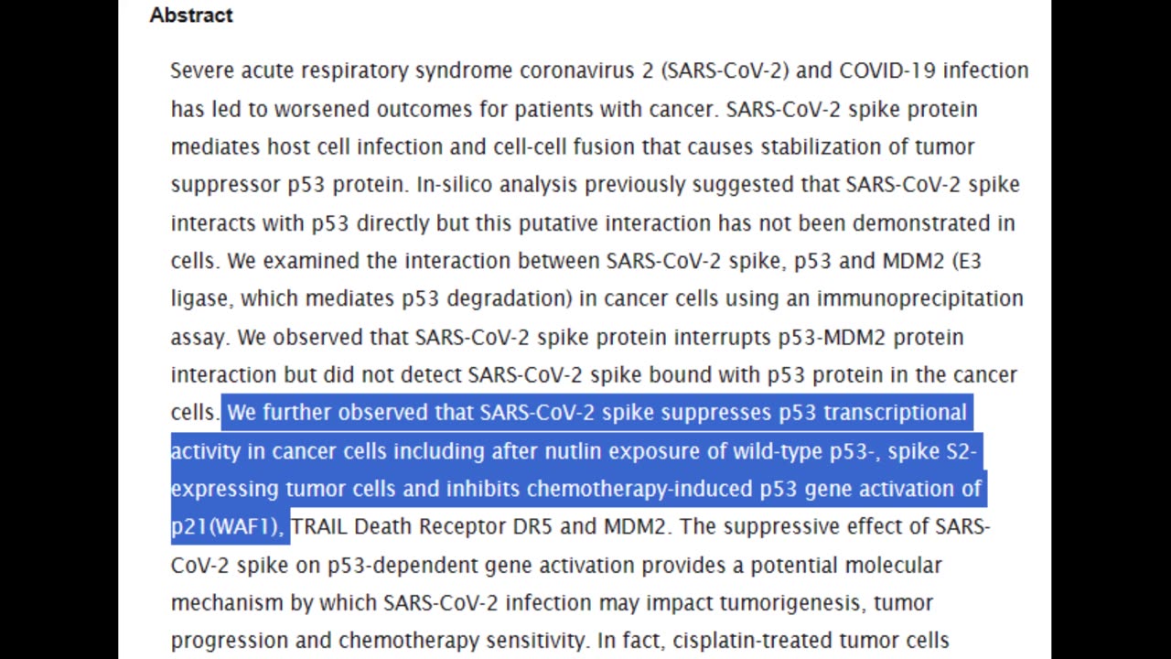This screenshot has width=1171, height=659.
Task: Select the phrase "COVID-19 infection"
Action: click(934, 70)
